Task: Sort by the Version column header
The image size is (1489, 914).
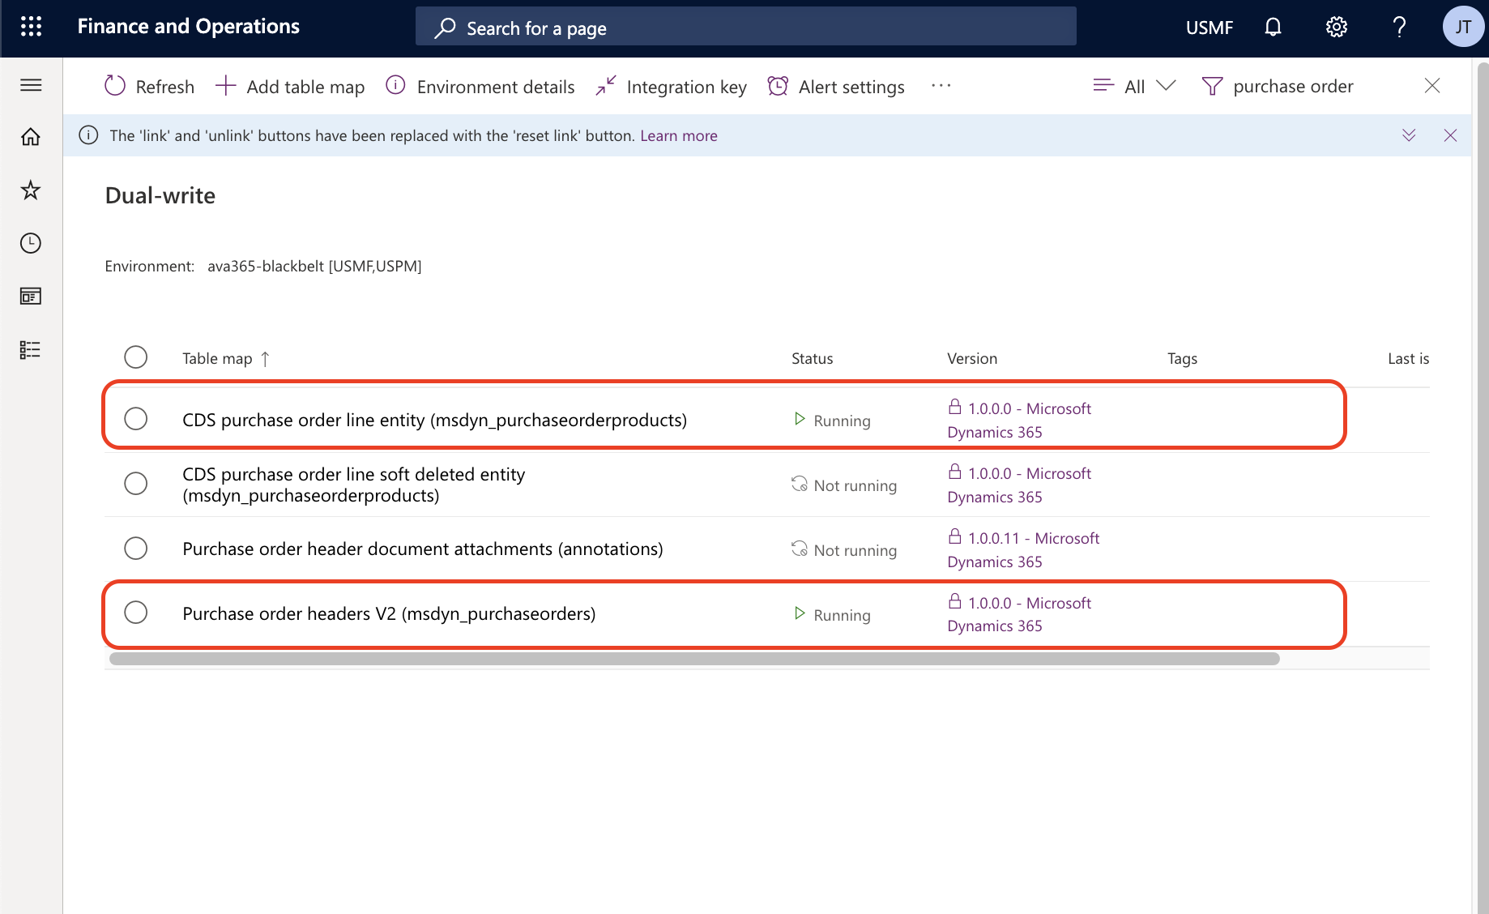Action: [972, 358]
